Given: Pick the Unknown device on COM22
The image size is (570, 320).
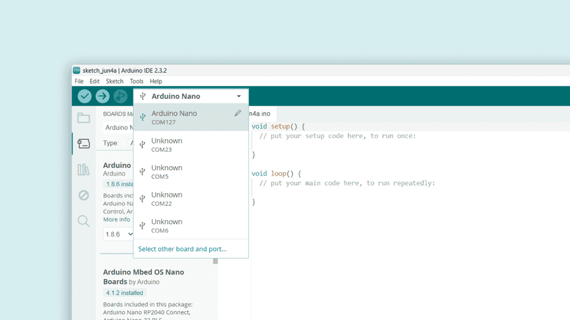Looking at the screenshot, I should (x=183, y=199).
